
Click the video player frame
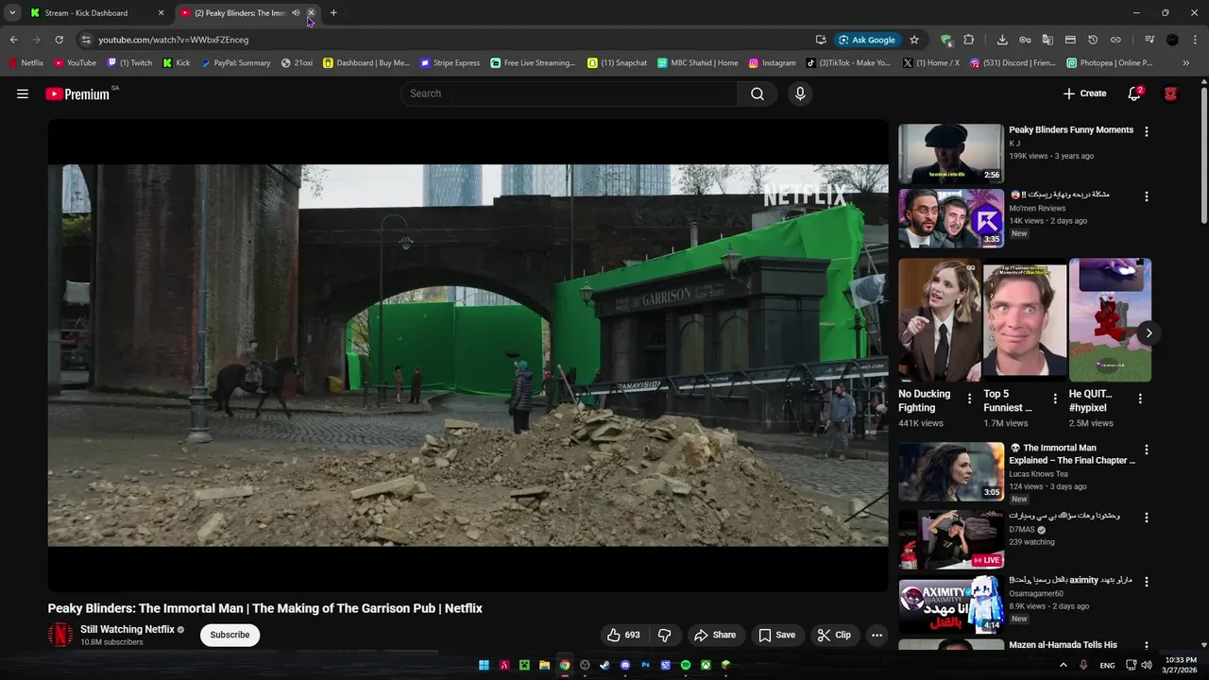(x=468, y=355)
